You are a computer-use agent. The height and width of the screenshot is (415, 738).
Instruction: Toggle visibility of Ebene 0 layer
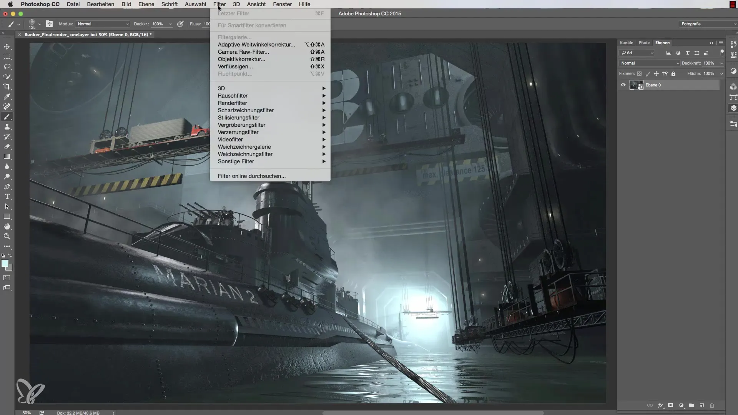click(623, 85)
